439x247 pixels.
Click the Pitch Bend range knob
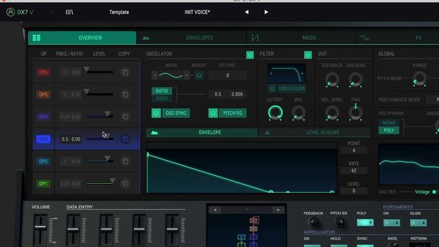tap(419, 79)
